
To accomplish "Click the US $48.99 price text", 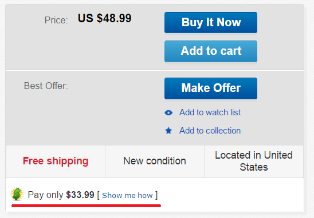I will coord(104,18).
